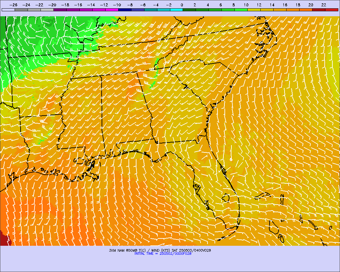Click the dark blue segment between -10 and -8
This screenshot has width=340, height=272.
click(125, 10)
